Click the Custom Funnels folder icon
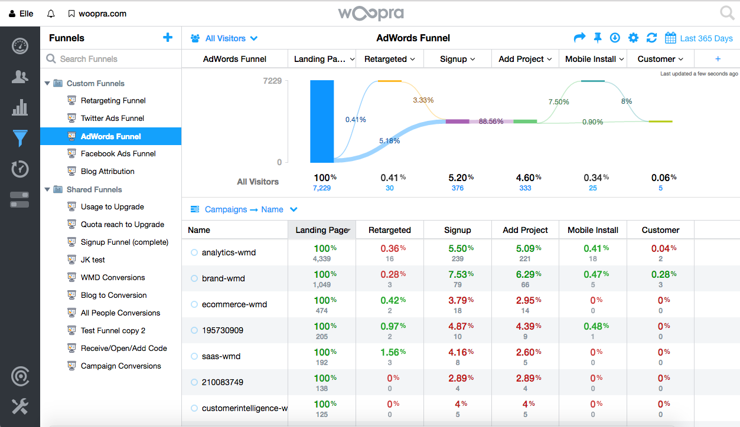740x427 pixels. (x=58, y=83)
